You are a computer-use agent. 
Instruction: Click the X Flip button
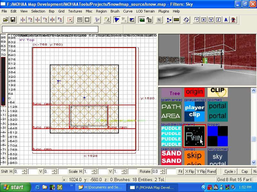190,172
